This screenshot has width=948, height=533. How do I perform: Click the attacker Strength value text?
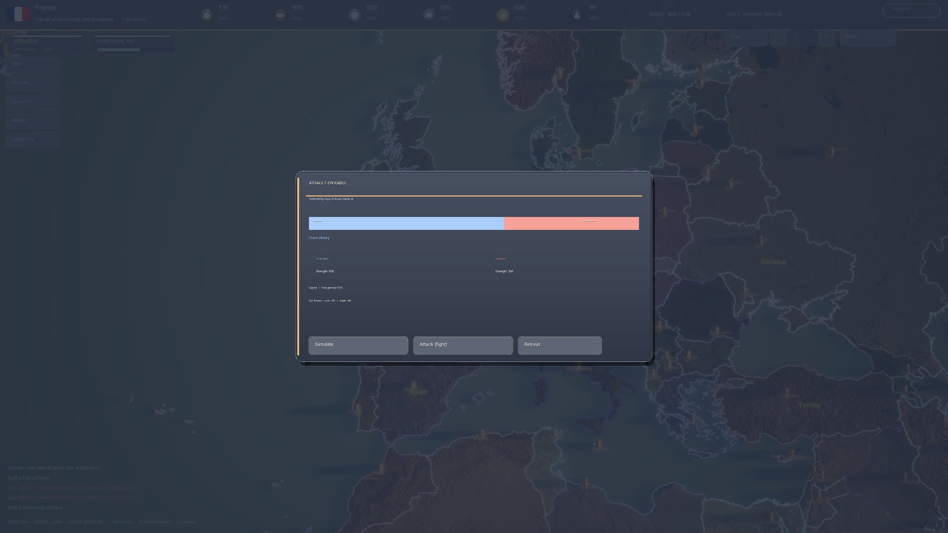pos(325,271)
